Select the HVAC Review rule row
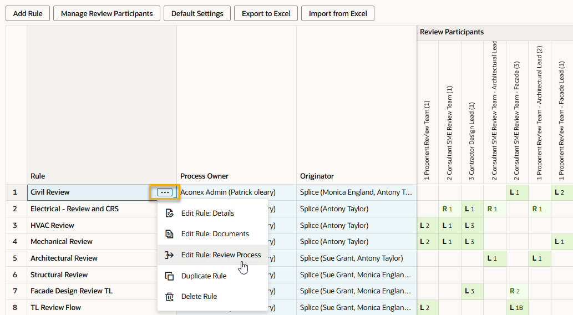The width and height of the screenshot is (573, 315). tap(52, 226)
